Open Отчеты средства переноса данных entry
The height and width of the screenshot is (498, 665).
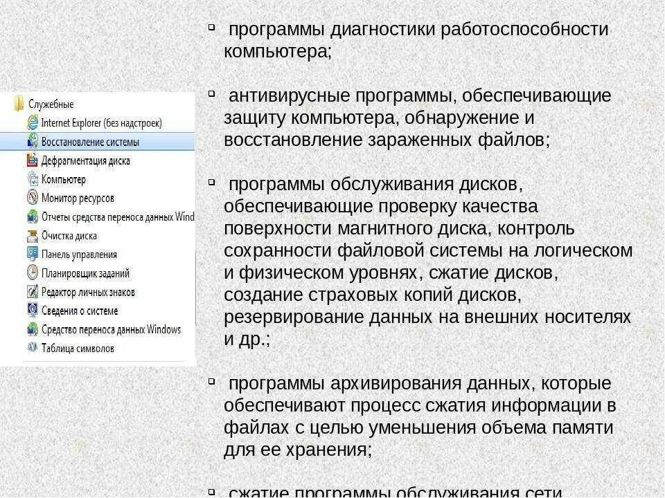point(118,216)
